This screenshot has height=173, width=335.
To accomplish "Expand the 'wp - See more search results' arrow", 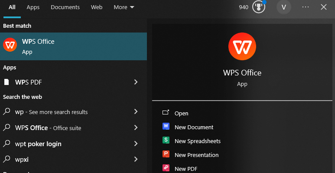I will pos(136,111).
